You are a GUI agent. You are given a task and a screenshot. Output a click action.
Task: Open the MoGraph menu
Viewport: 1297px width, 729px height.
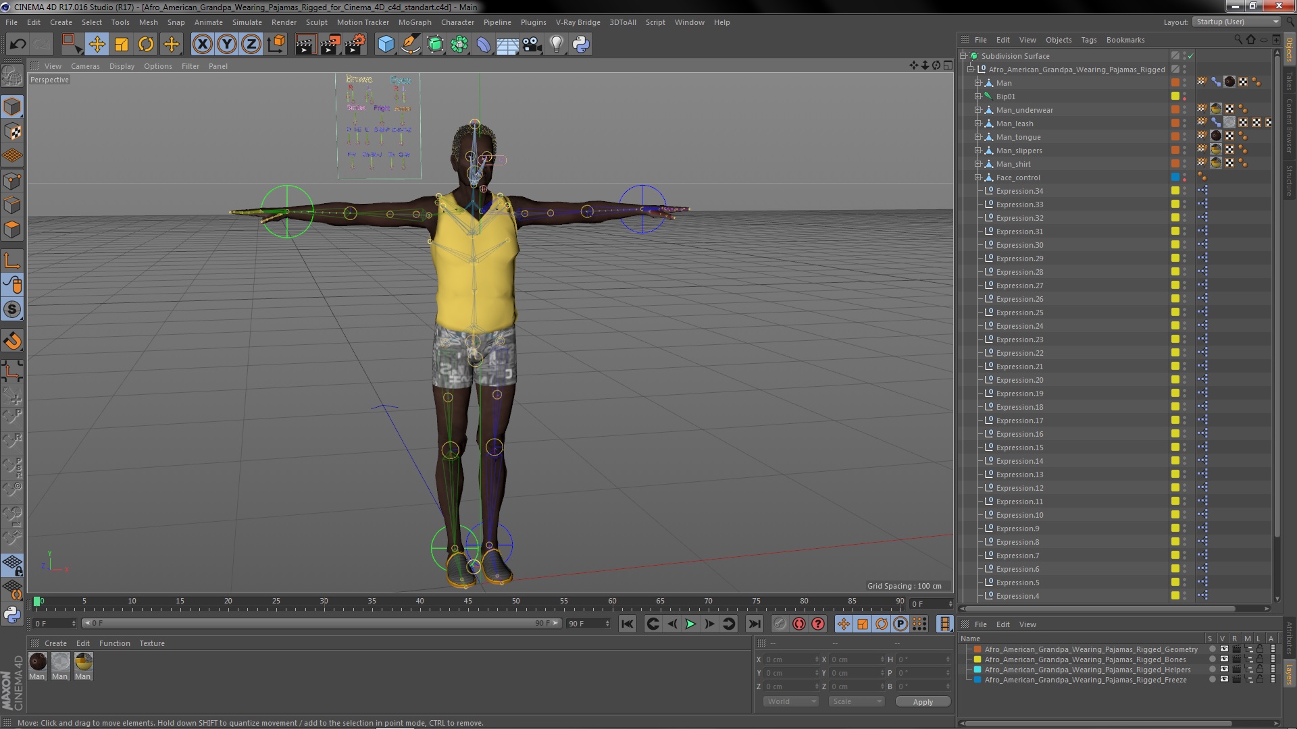coord(414,22)
